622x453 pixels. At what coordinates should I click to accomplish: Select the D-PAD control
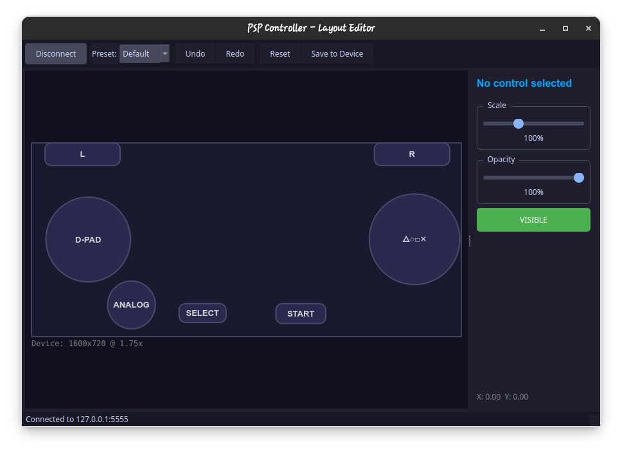88,239
